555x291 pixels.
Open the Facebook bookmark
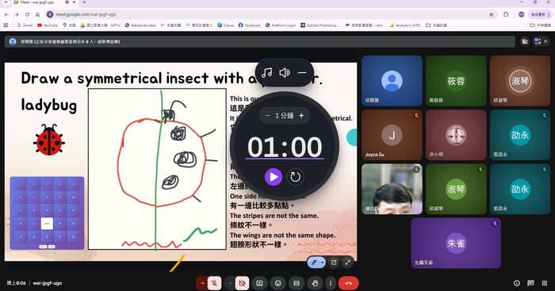pos(250,25)
